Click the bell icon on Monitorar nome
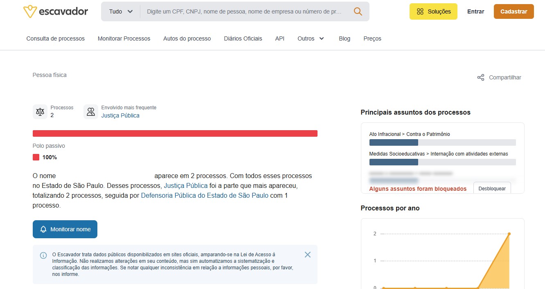The width and height of the screenshot is (545, 289). pos(43,229)
